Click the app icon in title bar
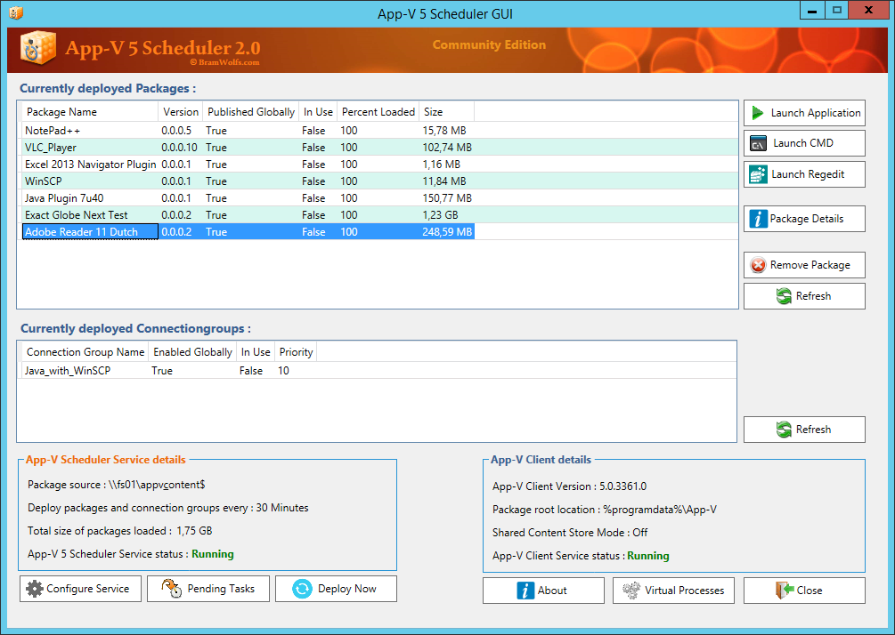Image resolution: width=895 pixels, height=635 pixels. tap(15, 12)
